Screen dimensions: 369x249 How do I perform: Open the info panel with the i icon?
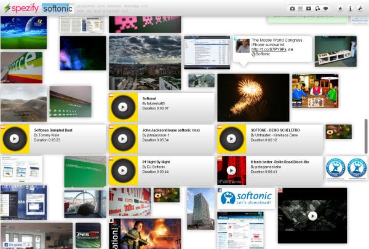351,9
